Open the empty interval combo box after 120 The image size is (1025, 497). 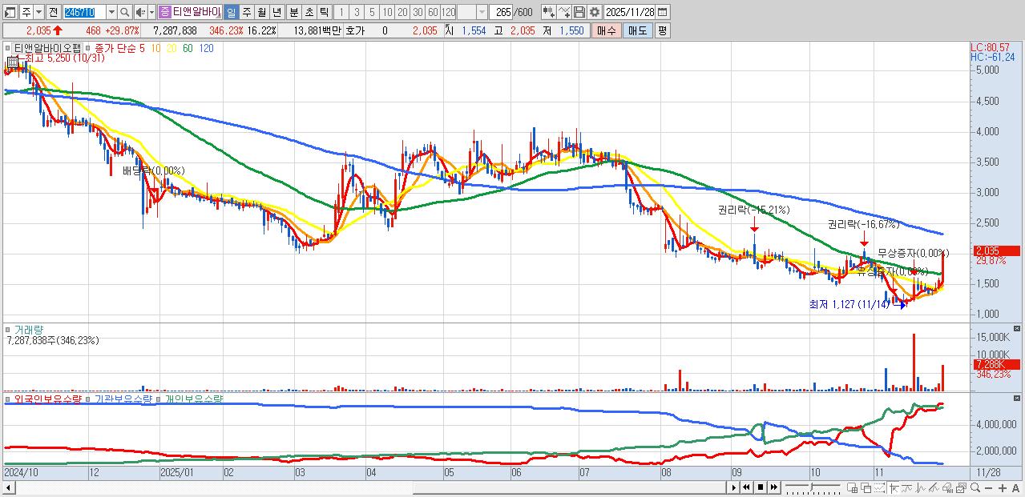472,12
